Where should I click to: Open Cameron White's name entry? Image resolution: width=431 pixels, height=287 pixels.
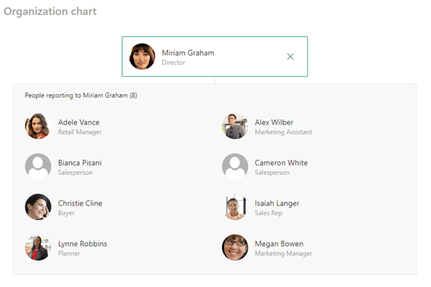(x=281, y=163)
